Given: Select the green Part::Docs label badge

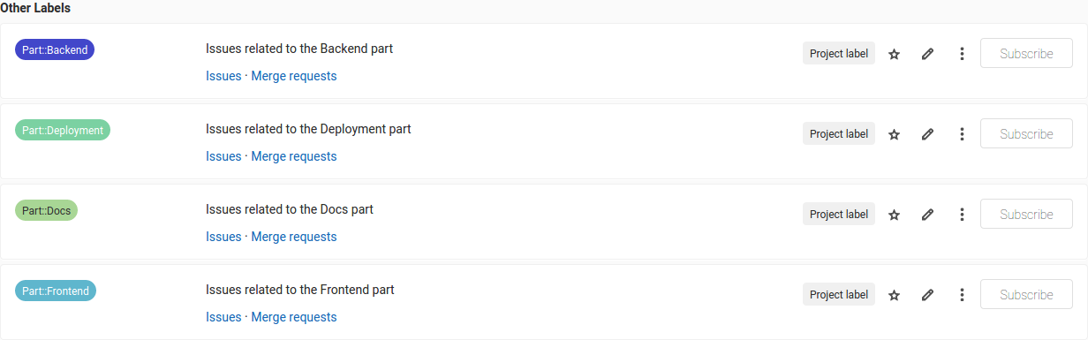Looking at the screenshot, I should tap(46, 211).
